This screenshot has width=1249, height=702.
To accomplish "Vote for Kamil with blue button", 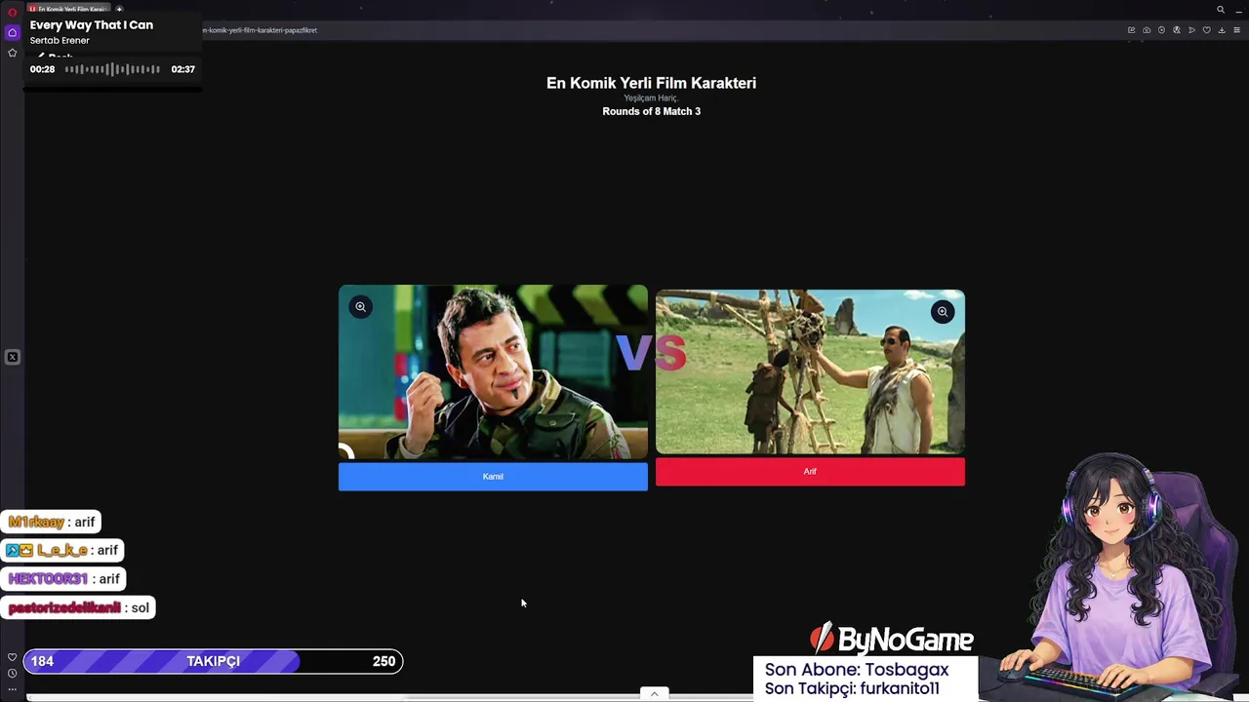I will [x=493, y=477].
